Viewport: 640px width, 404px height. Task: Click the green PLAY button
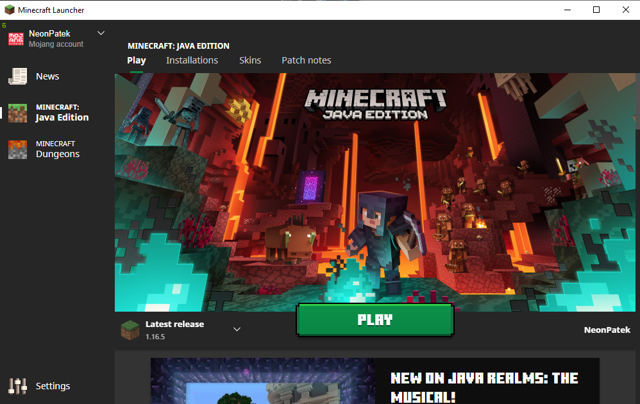point(375,320)
